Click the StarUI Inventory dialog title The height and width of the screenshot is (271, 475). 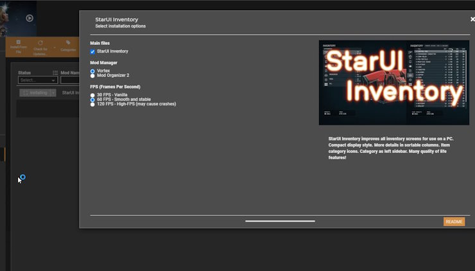click(x=117, y=19)
